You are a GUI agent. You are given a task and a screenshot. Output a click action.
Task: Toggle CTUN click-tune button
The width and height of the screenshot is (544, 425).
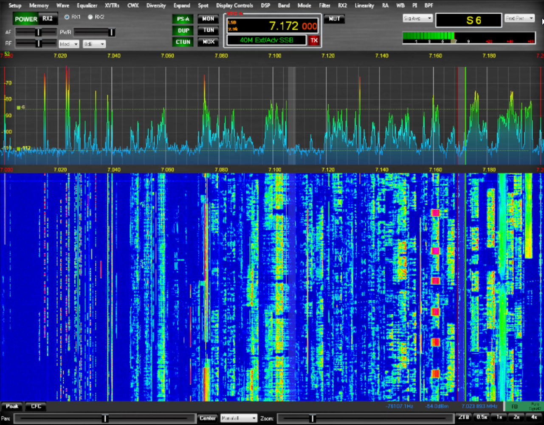tap(183, 42)
